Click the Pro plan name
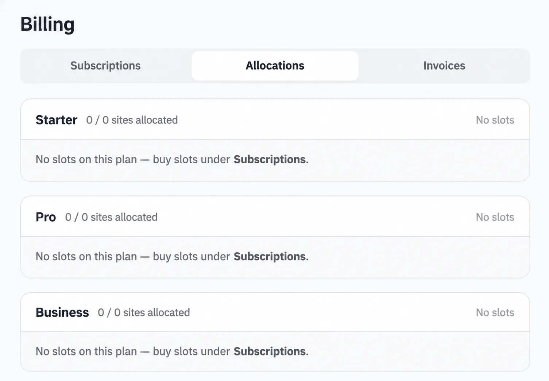549x381 pixels. point(46,217)
